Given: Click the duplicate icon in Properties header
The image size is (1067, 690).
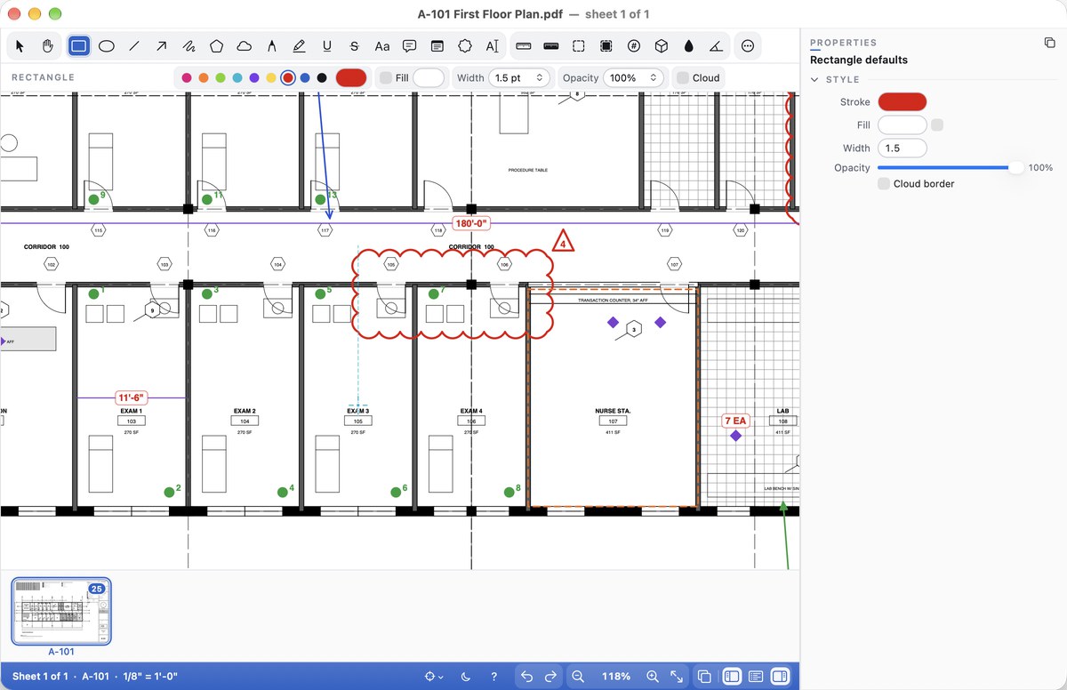Looking at the screenshot, I should point(1049,43).
